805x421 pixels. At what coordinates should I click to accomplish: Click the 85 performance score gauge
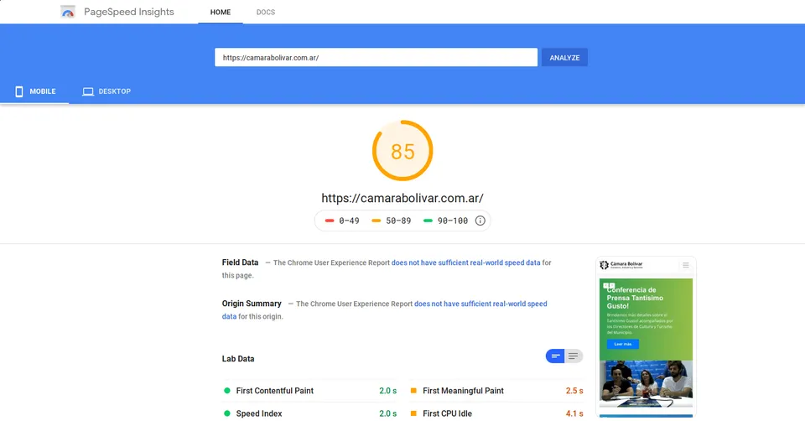402,150
